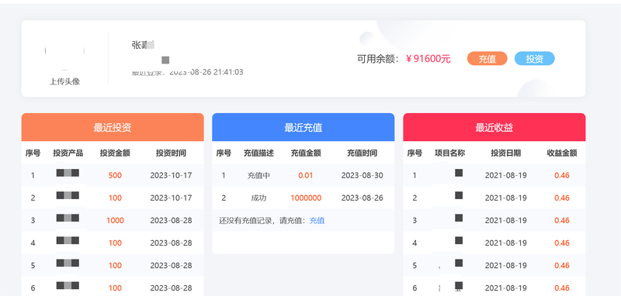The width and height of the screenshot is (621, 296).
Task: Select investment row 1 with amount 500
Action: 113,175
